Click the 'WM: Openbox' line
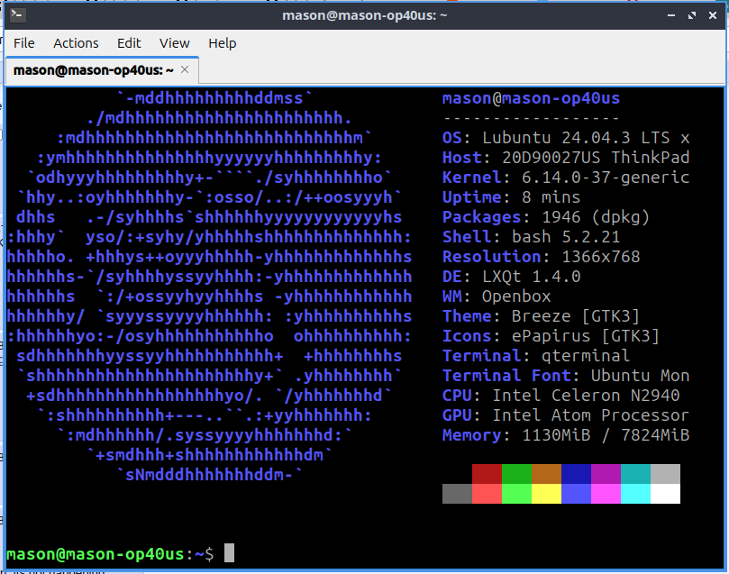 tap(497, 296)
